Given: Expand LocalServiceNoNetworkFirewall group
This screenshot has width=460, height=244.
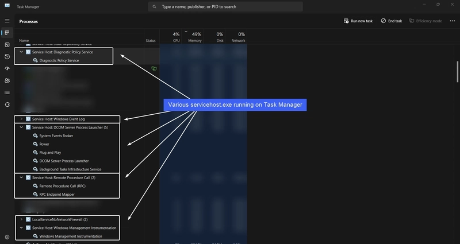Looking at the screenshot, I should point(21,219).
